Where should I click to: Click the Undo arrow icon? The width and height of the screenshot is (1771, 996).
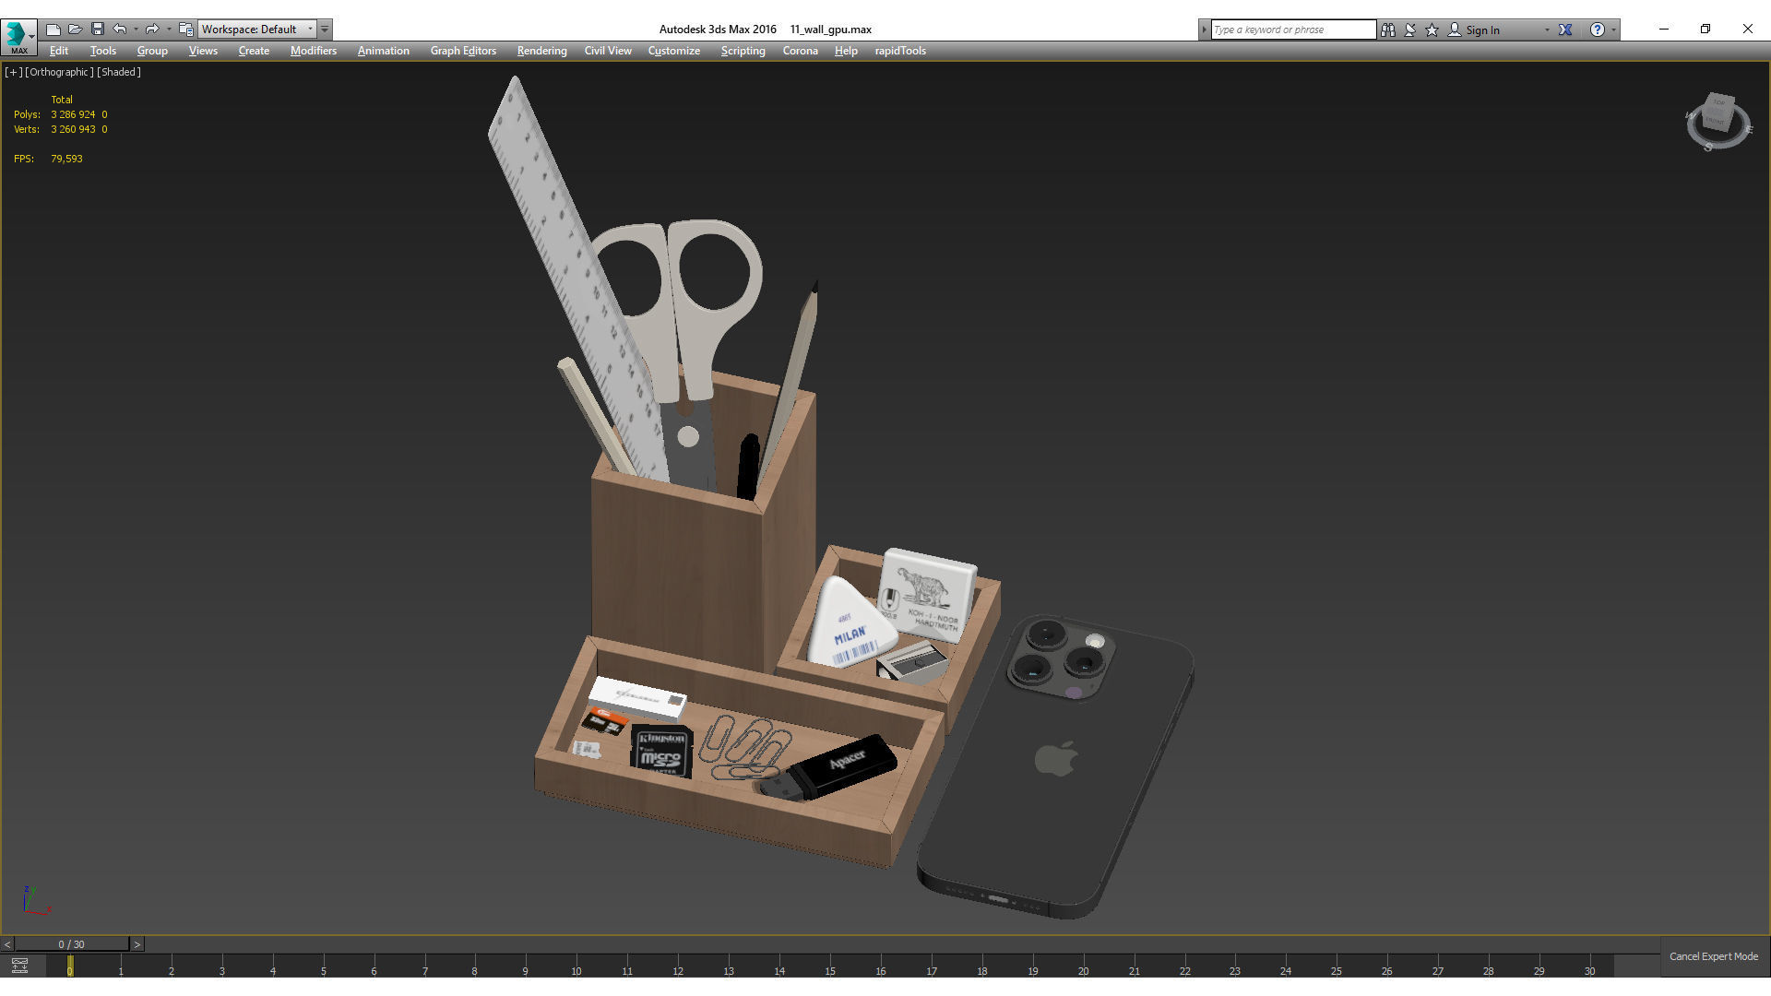[x=120, y=30]
